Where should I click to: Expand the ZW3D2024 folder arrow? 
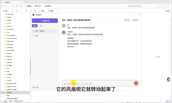tap(4, 44)
